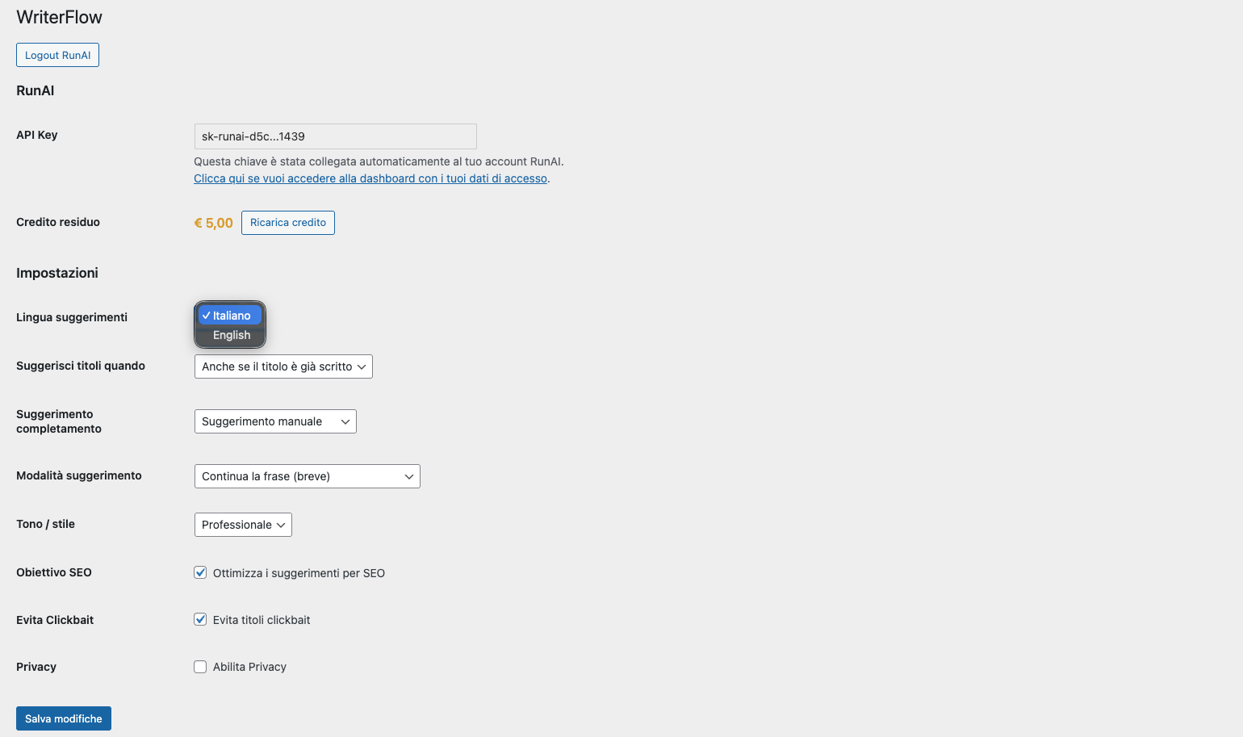Click the € 5,00 credit amount
The width and height of the screenshot is (1243, 737).
pos(214,223)
